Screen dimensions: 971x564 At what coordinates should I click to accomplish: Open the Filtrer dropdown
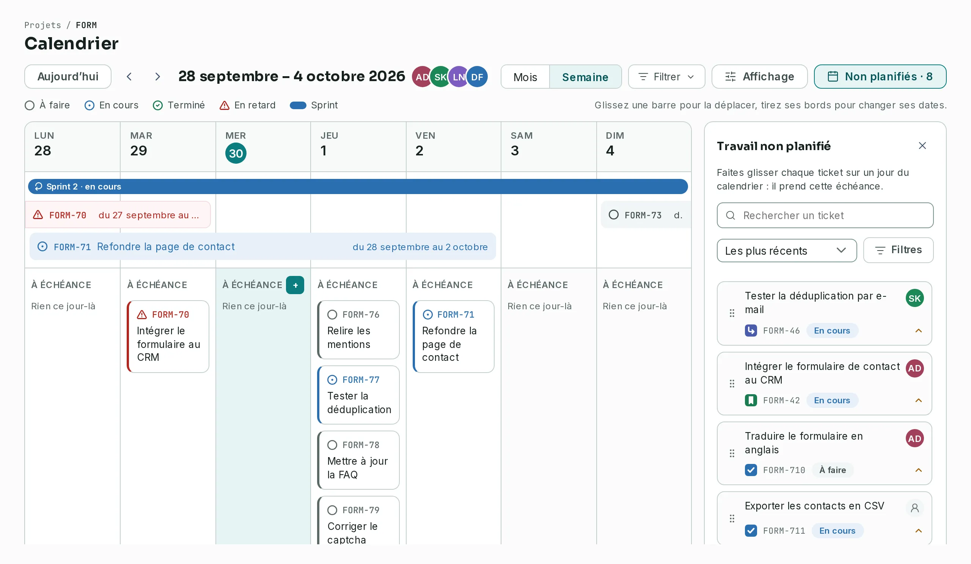(x=666, y=77)
